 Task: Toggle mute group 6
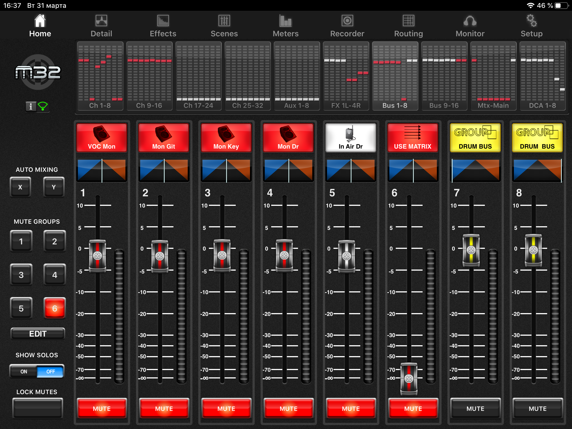coord(54,308)
